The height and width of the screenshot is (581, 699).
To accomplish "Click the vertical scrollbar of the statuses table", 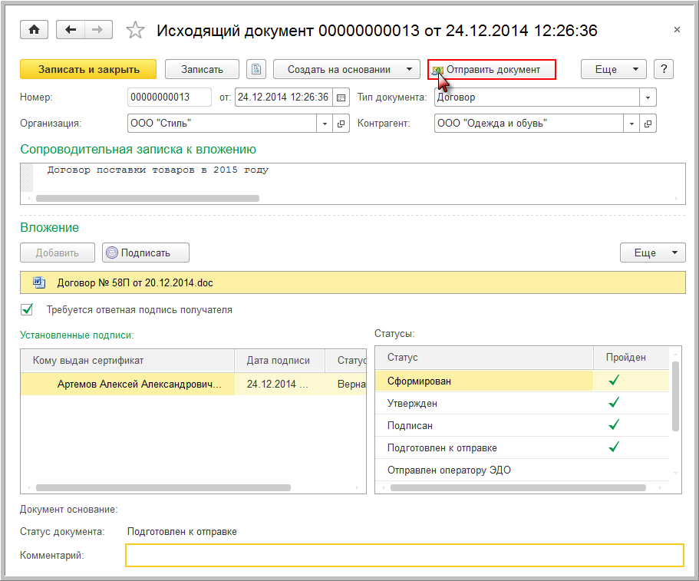I will 675,396.
